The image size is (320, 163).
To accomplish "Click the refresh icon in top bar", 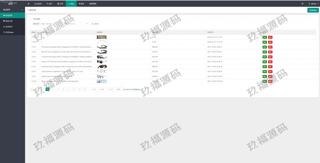I will [302, 3].
